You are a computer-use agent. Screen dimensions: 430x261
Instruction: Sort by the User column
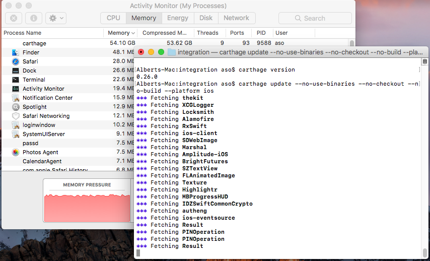point(294,33)
